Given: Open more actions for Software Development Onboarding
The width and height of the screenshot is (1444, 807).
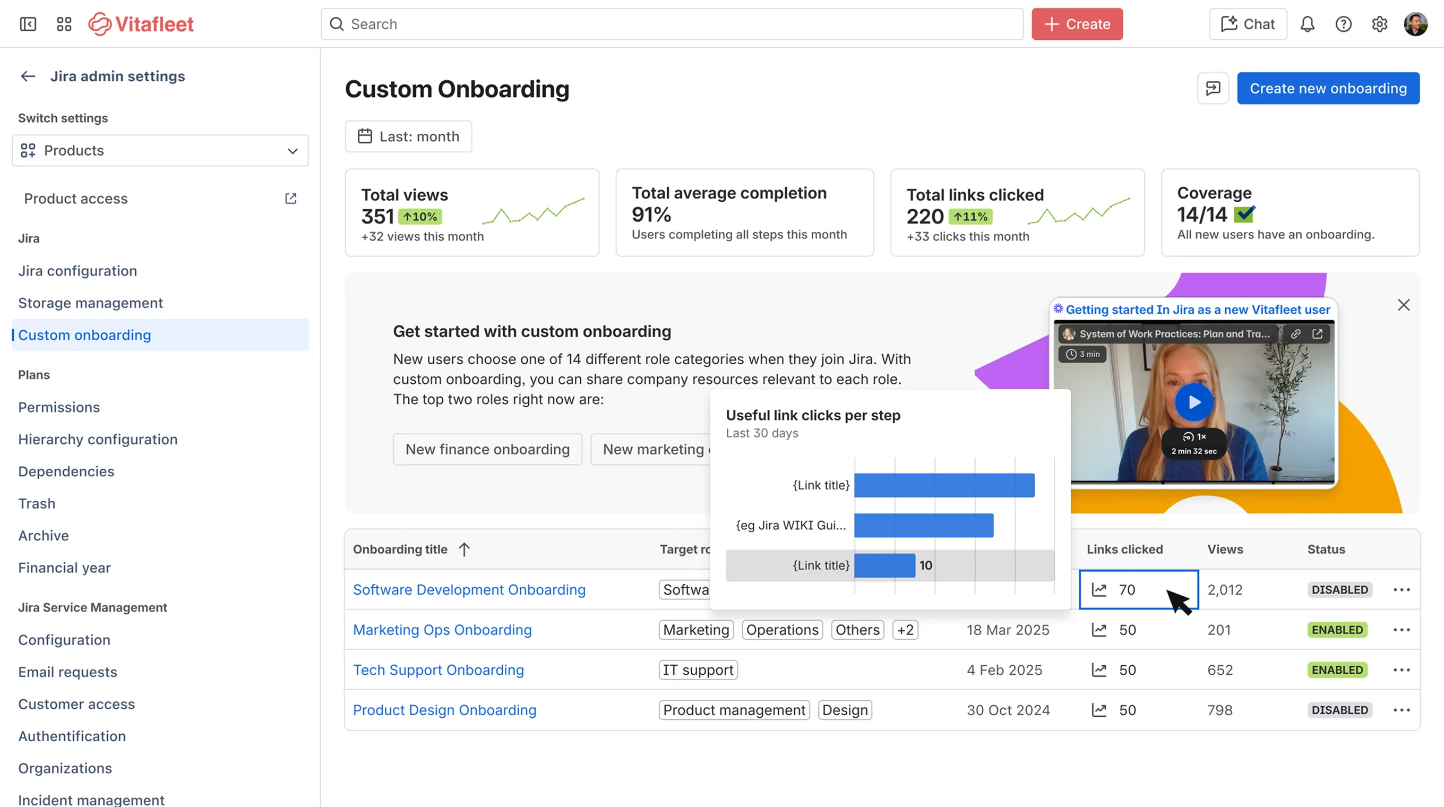Looking at the screenshot, I should point(1402,589).
